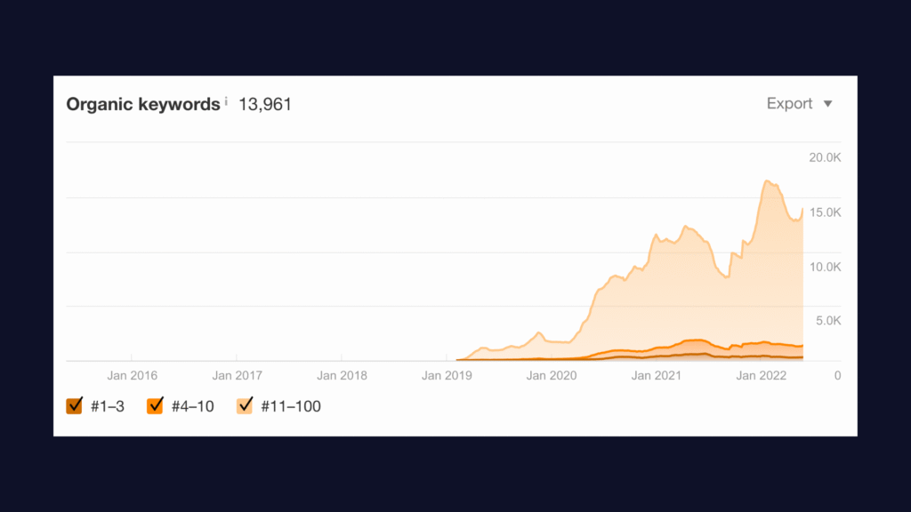This screenshot has height=512, width=911.
Task: Click the 20.0K y-axis label
Action: [x=825, y=157]
